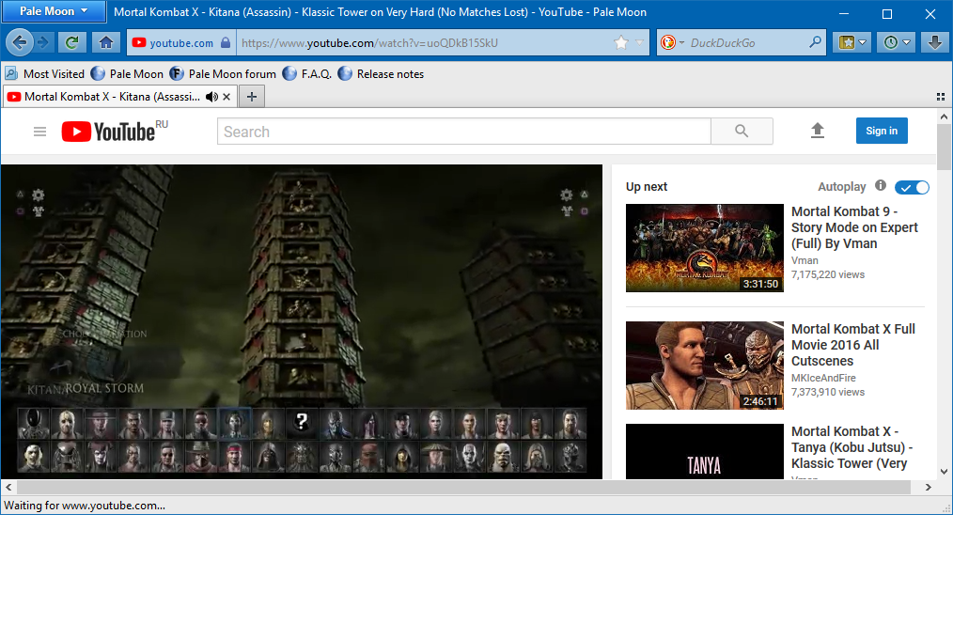This screenshot has width=953, height=639.
Task: Click the YouTube upload arrow icon
Action: pyautogui.click(x=818, y=131)
